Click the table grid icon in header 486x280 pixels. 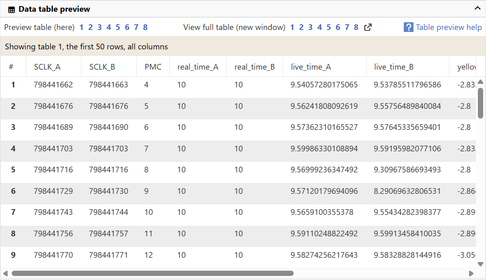pos(11,9)
